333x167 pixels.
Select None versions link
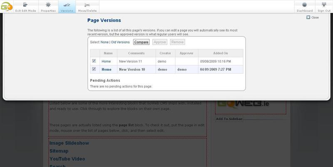(x=104, y=42)
